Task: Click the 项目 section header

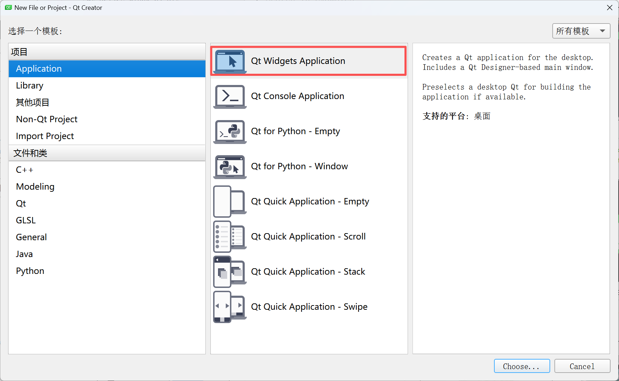Action: (x=107, y=52)
